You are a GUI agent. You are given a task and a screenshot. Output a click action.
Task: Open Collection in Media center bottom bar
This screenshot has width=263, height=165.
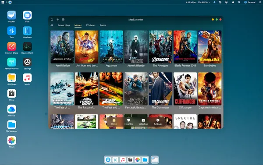pos(143,122)
